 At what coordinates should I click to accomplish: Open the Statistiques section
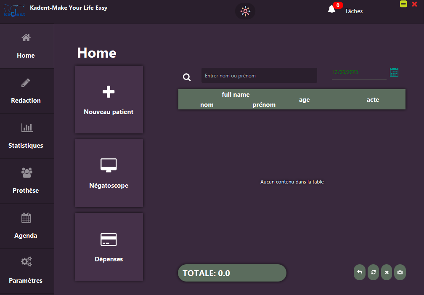point(26,136)
